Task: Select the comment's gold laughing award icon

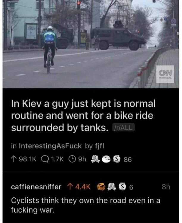Action: tap(101, 187)
